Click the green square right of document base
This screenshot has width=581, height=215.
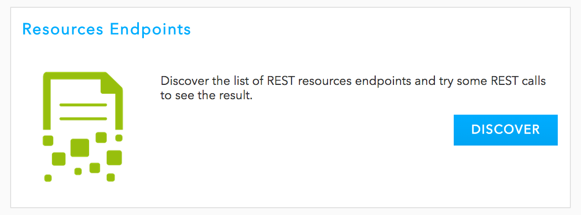pyautogui.click(x=119, y=138)
